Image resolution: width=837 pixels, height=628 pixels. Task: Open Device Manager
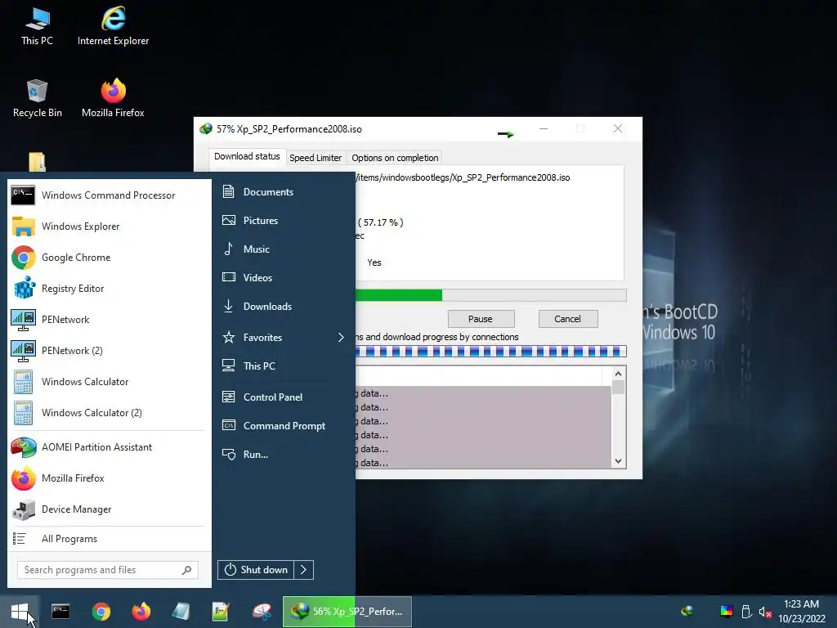[109, 509]
